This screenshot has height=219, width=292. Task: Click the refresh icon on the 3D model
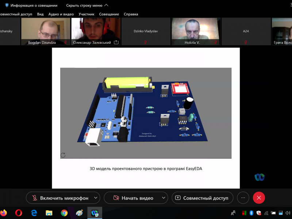click(x=63, y=155)
